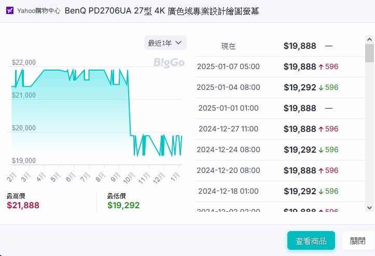Image resolution: width=375 pixels, height=256 pixels.
Task: Click the 最低價 $19,292 value
Action: tap(123, 205)
